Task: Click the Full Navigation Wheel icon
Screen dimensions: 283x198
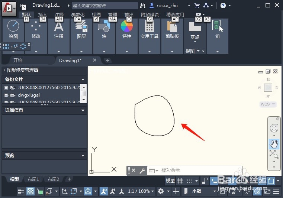Action: [x=274, y=129]
